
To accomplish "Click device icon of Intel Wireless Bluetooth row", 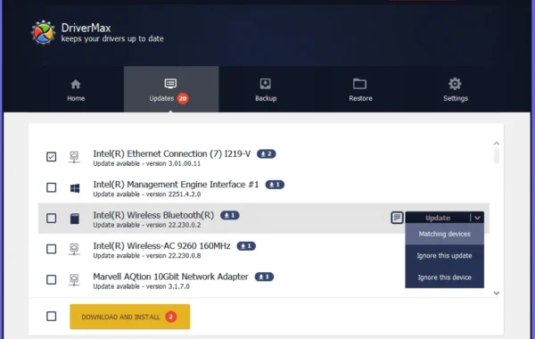I will [75, 219].
